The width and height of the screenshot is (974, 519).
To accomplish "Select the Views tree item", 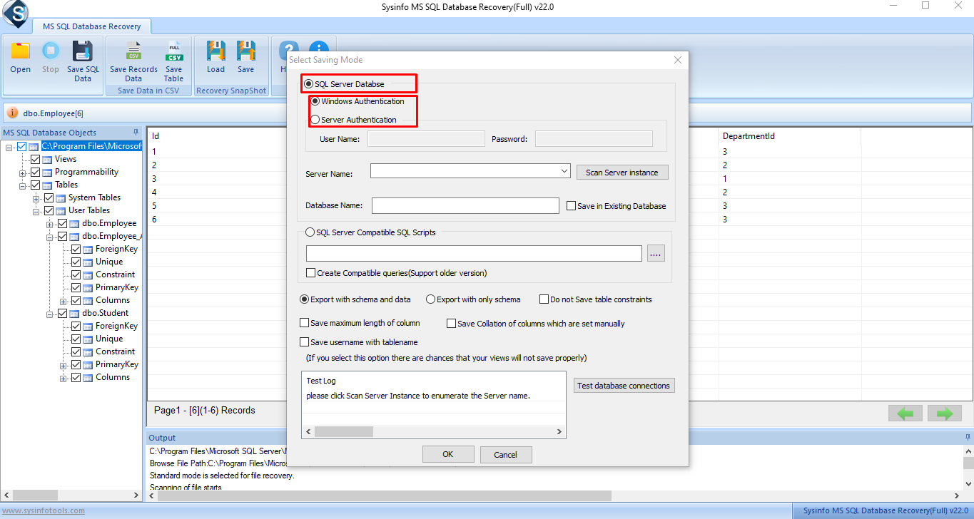I will [66, 160].
